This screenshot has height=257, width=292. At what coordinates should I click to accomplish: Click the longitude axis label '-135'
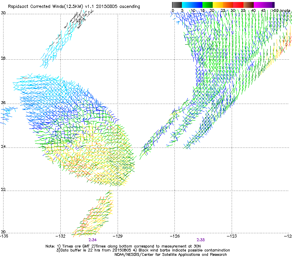pos(4,236)
